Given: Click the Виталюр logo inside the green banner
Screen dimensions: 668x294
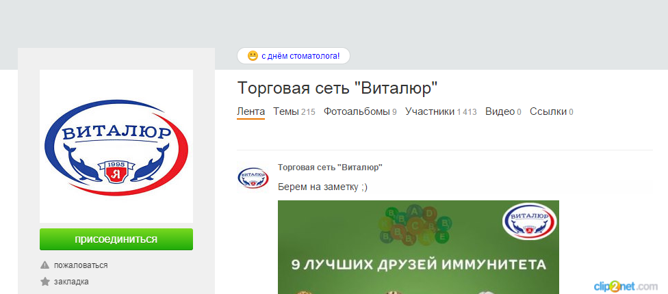Looking at the screenshot, I should [x=530, y=221].
